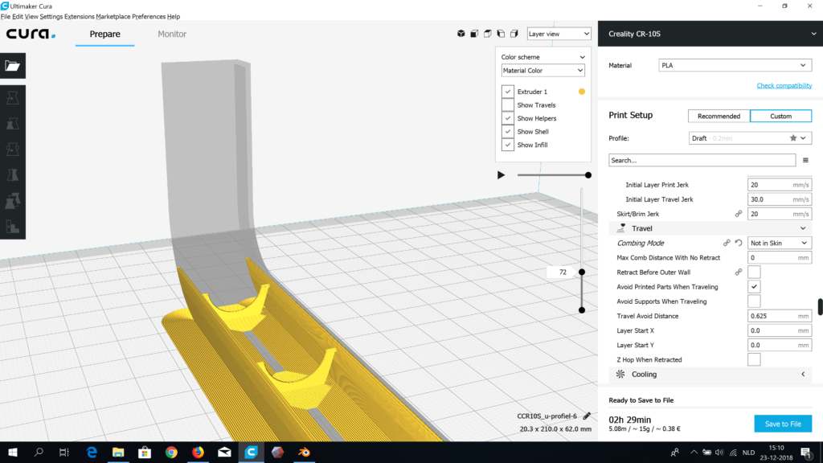Open the Preferences menu
Screen dimensions: 823x463
[x=149, y=16]
